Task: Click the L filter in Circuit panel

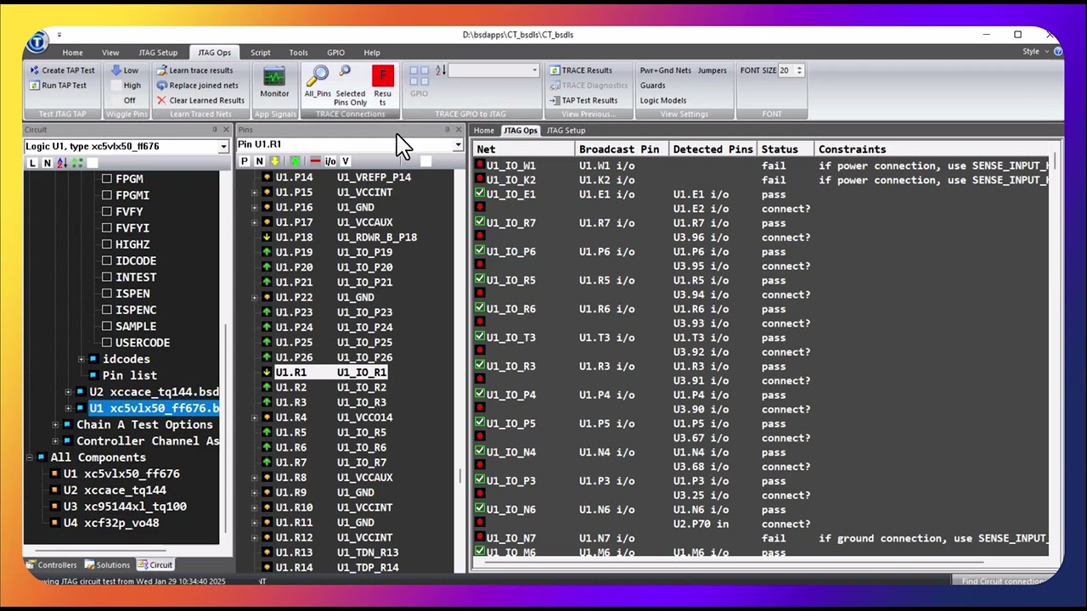Action: (32, 163)
